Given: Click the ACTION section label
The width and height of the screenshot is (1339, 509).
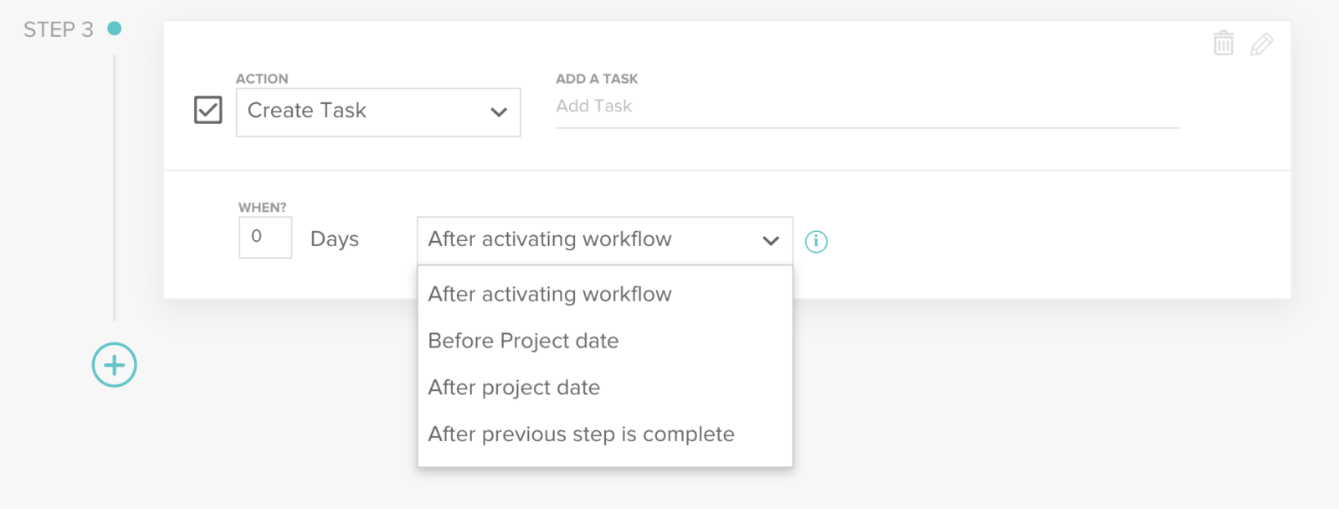Looking at the screenshot, I should point(263,78).
